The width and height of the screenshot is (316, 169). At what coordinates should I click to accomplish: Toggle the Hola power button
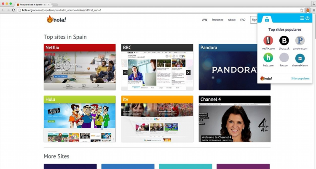point(307,18)
